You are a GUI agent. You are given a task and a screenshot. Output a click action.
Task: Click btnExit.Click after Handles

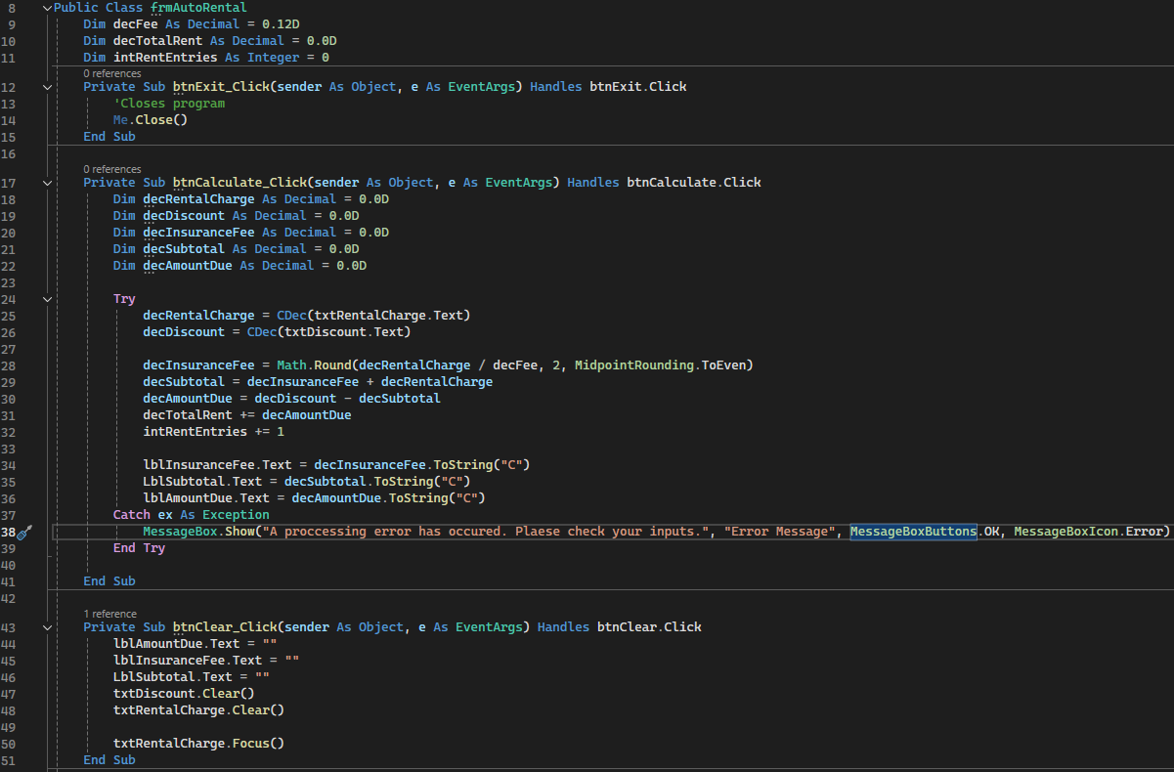(637, 87)
